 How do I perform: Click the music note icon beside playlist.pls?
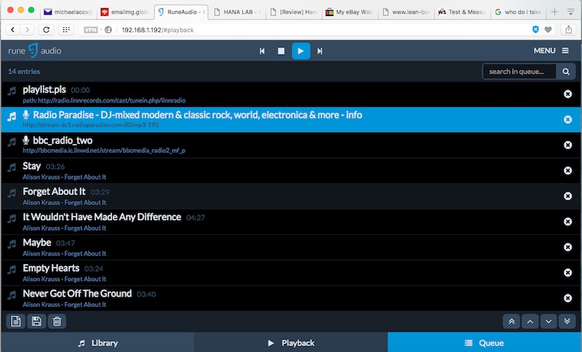tap(12, 91)
